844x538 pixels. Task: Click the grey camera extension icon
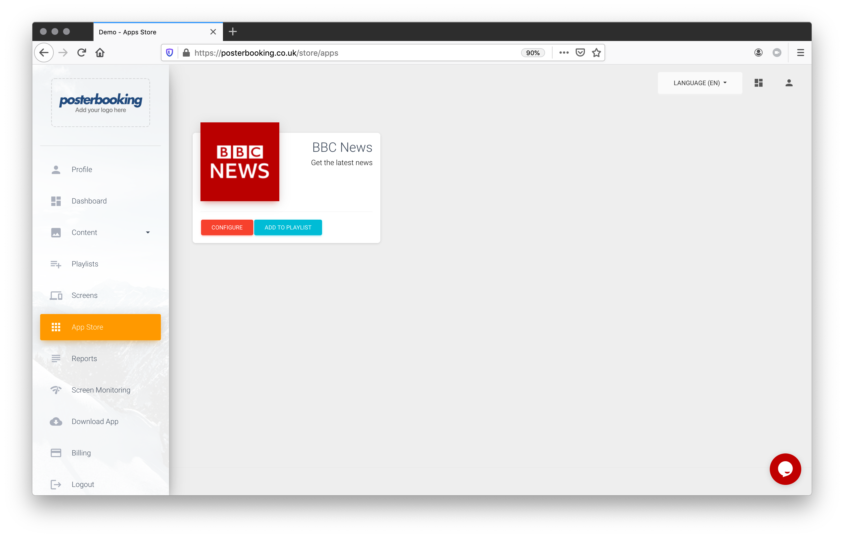click(777, 53)
